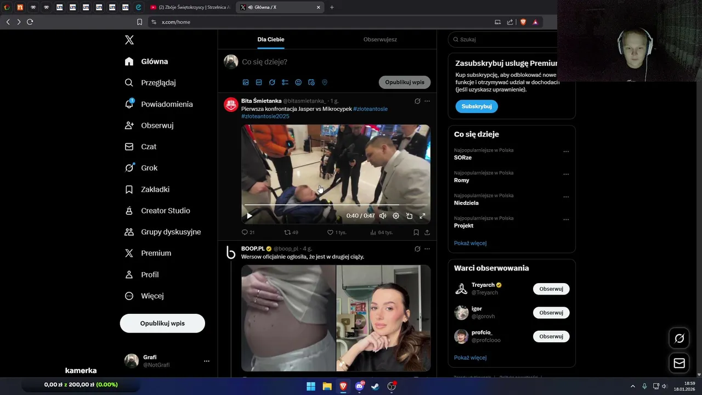
Task: Open account menu dots next to Grafi
Action: (207, 361)
